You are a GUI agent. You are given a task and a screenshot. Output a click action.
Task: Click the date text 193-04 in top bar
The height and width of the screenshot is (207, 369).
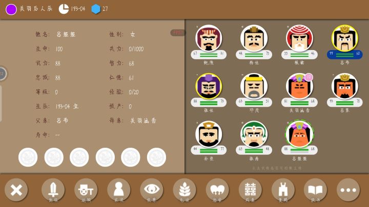[x=78, y=9]
